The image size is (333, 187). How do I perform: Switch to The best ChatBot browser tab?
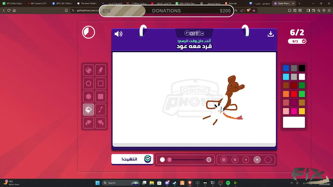coord(87,3)
